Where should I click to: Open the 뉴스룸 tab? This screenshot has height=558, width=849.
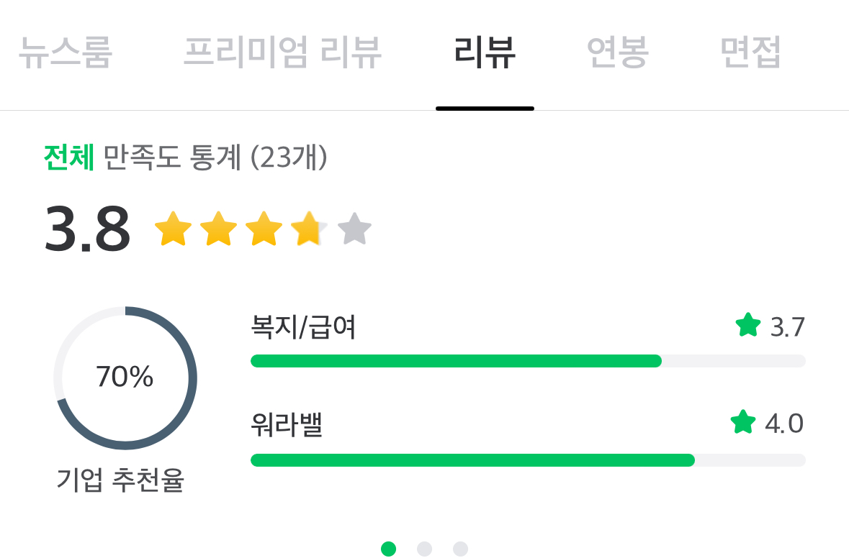tap(65, 52)
